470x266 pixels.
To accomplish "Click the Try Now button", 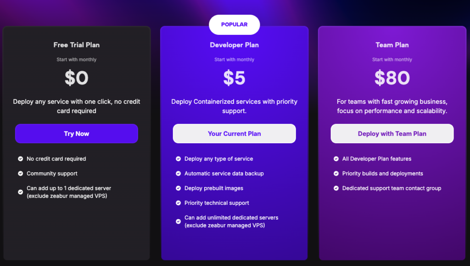I will tap(76, 134).
